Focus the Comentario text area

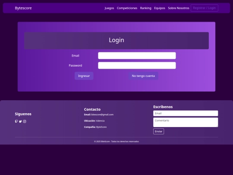[x=186, y=122]
